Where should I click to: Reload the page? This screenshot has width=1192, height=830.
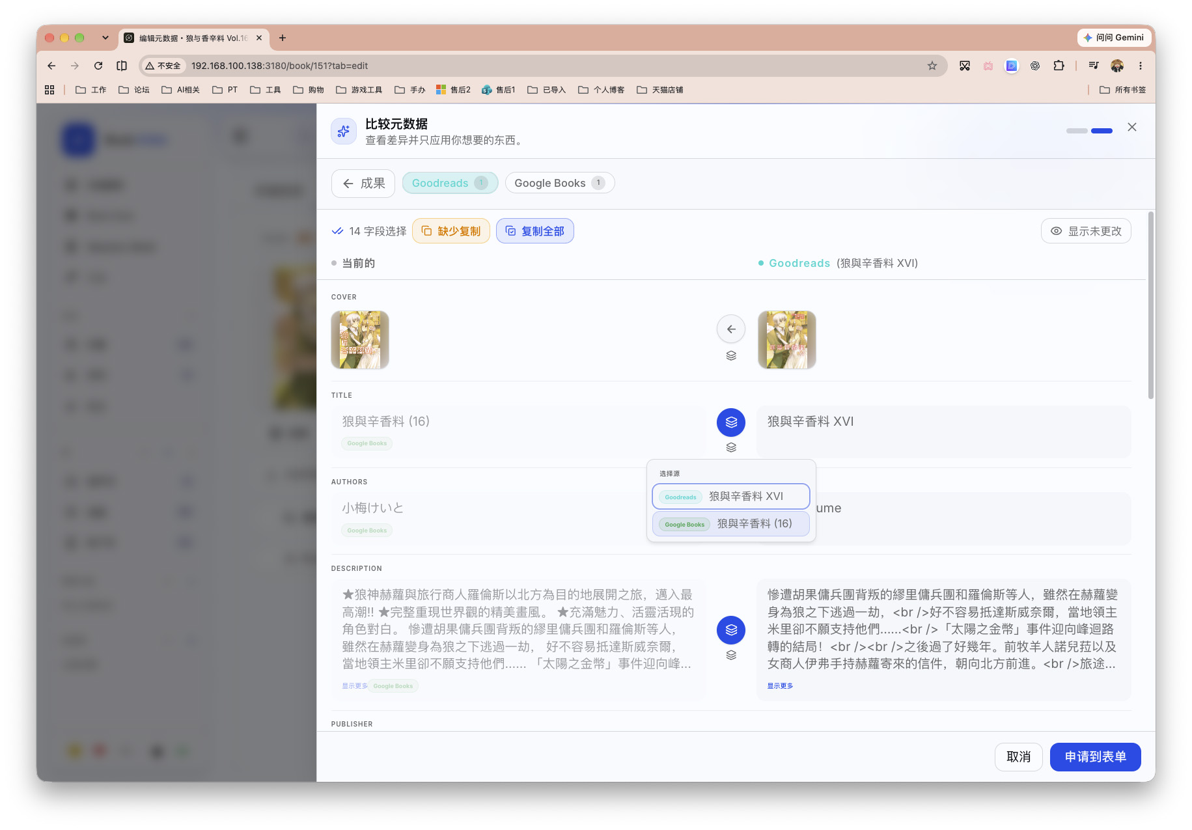tap(98, 66)
